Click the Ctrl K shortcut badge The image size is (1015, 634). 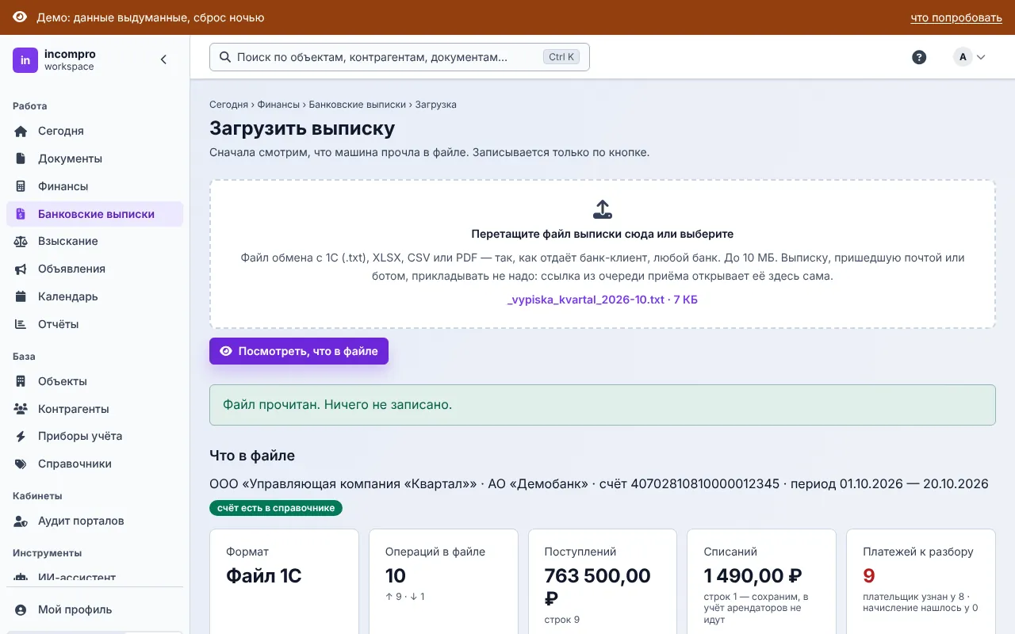coord(561,57)
